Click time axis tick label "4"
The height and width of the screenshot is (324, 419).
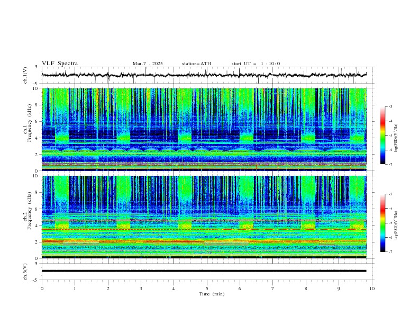[x=174, y=289]
